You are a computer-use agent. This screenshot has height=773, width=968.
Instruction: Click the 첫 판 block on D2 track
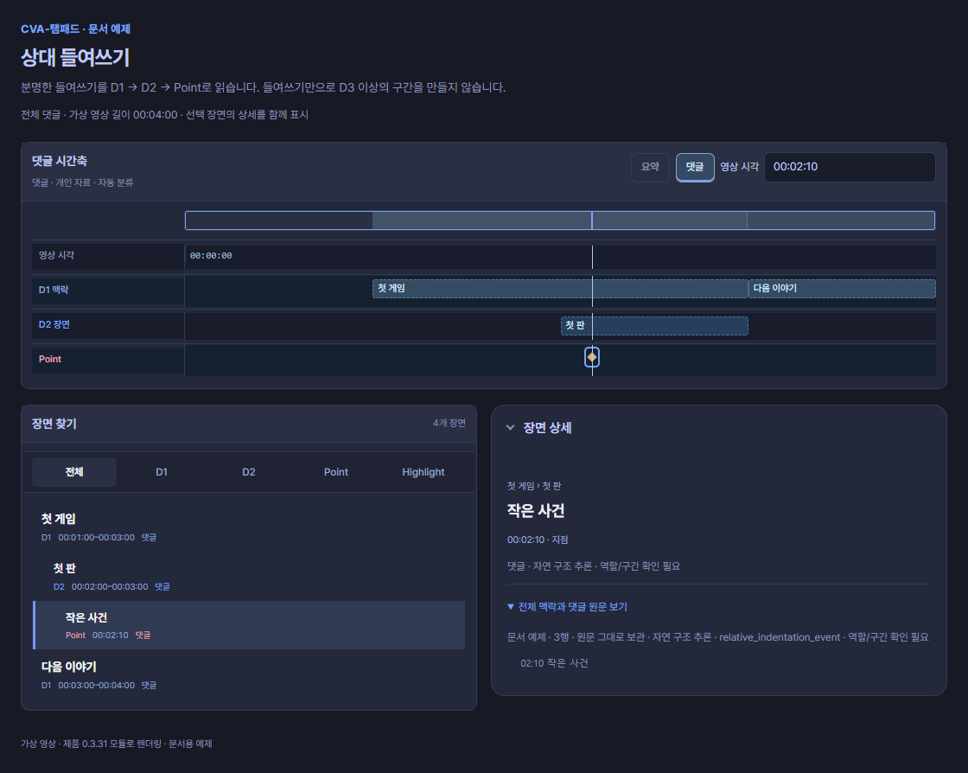click(x=654, y=325)
